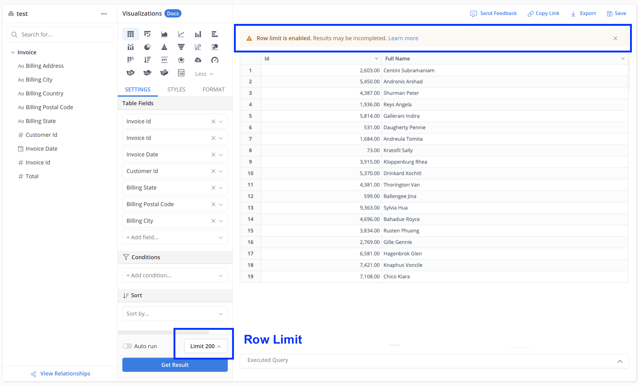Choose the Pyramid chart visualization
This screenshot has width=638, height=385.
[164, 47]
